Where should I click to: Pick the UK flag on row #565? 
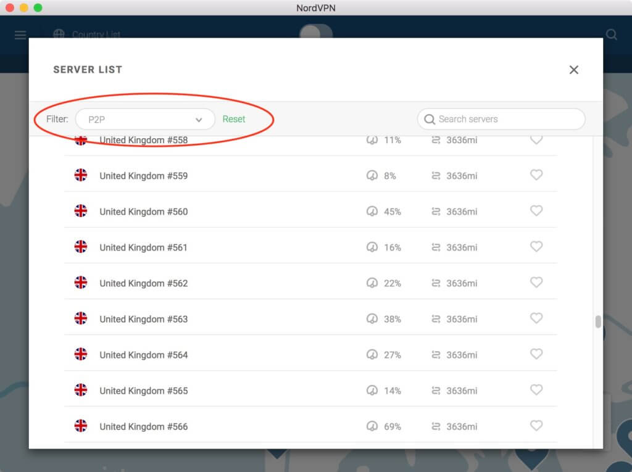pos(81,390)
